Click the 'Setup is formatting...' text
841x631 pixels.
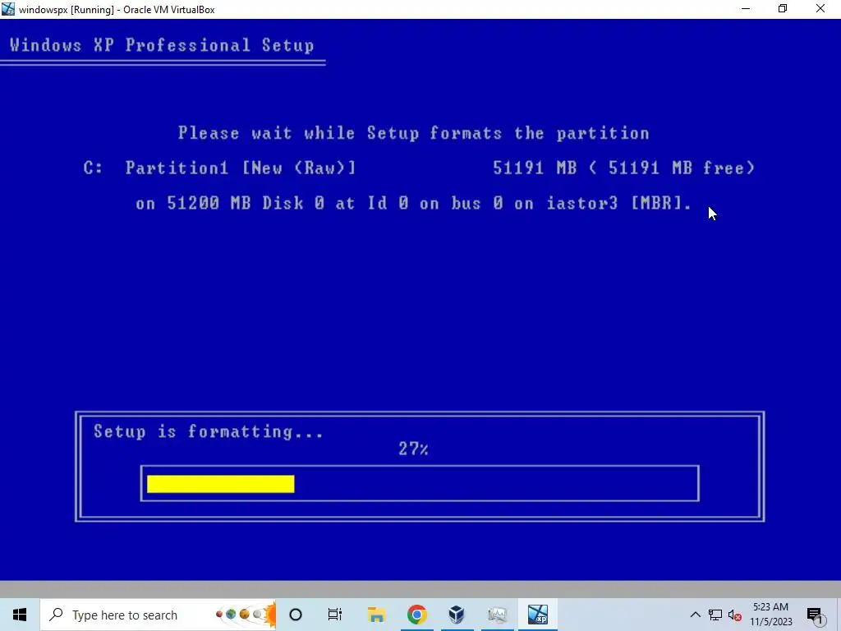click(209, 431)
